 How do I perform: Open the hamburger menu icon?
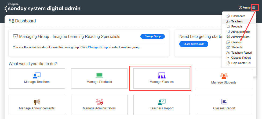[x=254, y=7]
